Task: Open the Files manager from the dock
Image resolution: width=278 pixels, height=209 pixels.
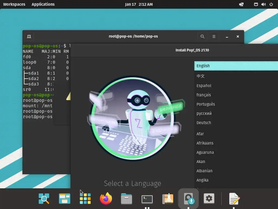Action: tap(127, 199)
